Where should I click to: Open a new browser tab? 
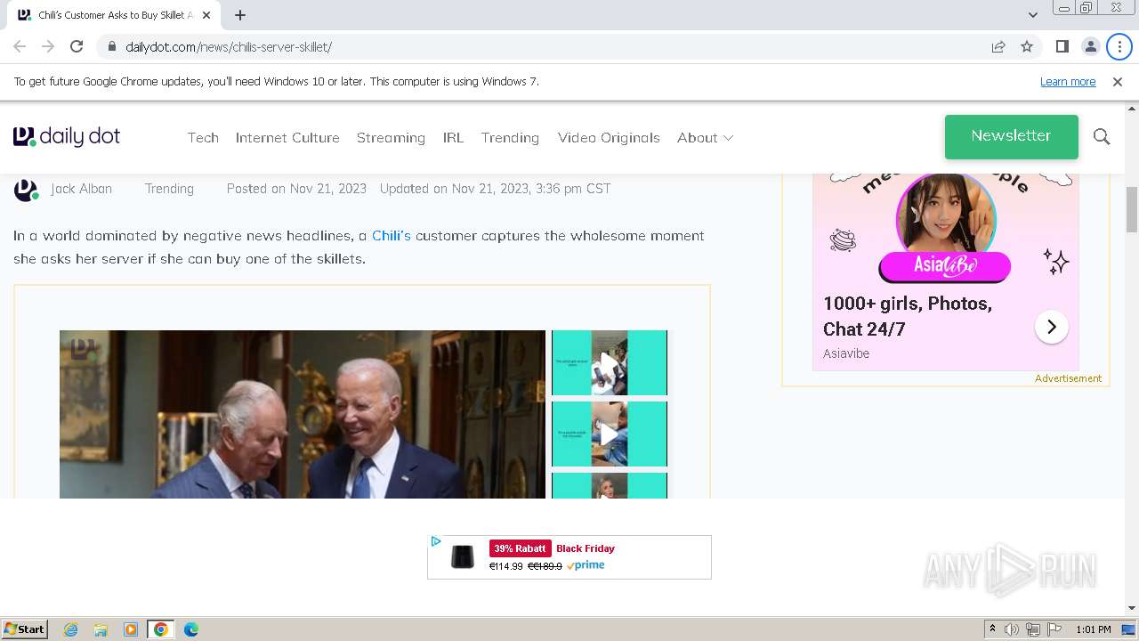240,15
